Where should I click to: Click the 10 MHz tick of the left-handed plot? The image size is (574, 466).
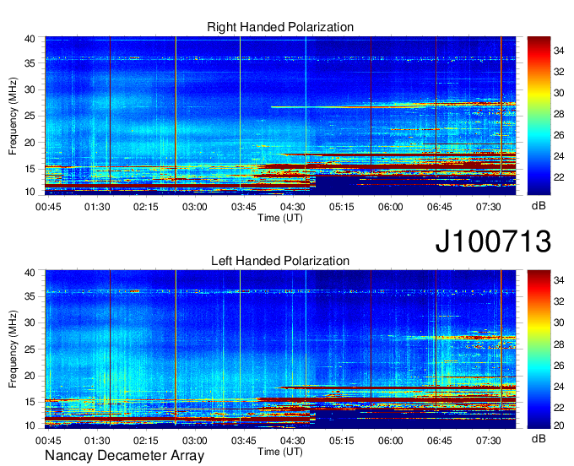pos(30,425)
